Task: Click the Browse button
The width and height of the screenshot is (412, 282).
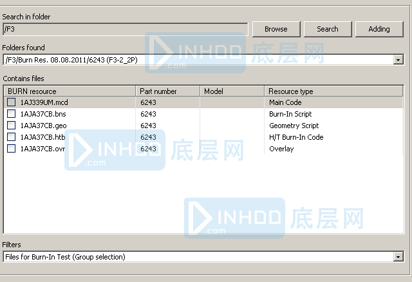Action: tap(276, 29)
